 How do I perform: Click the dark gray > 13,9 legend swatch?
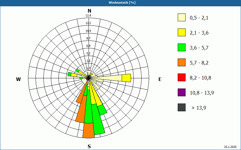click(182, 107)
